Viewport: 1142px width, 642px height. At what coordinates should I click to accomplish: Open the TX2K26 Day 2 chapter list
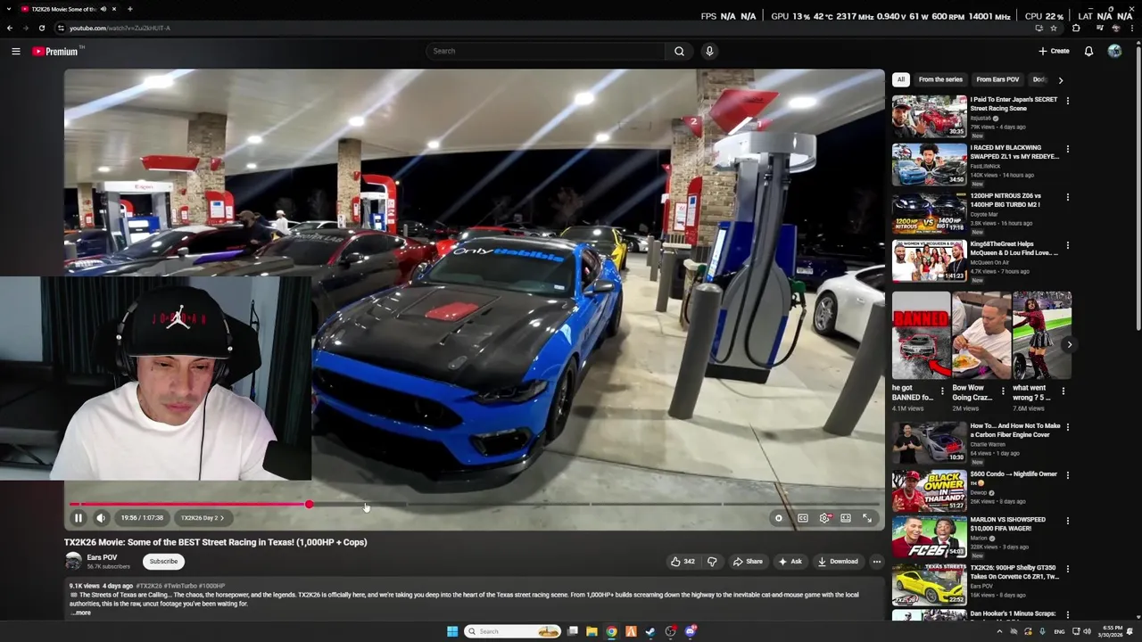(x=202, y=518)
